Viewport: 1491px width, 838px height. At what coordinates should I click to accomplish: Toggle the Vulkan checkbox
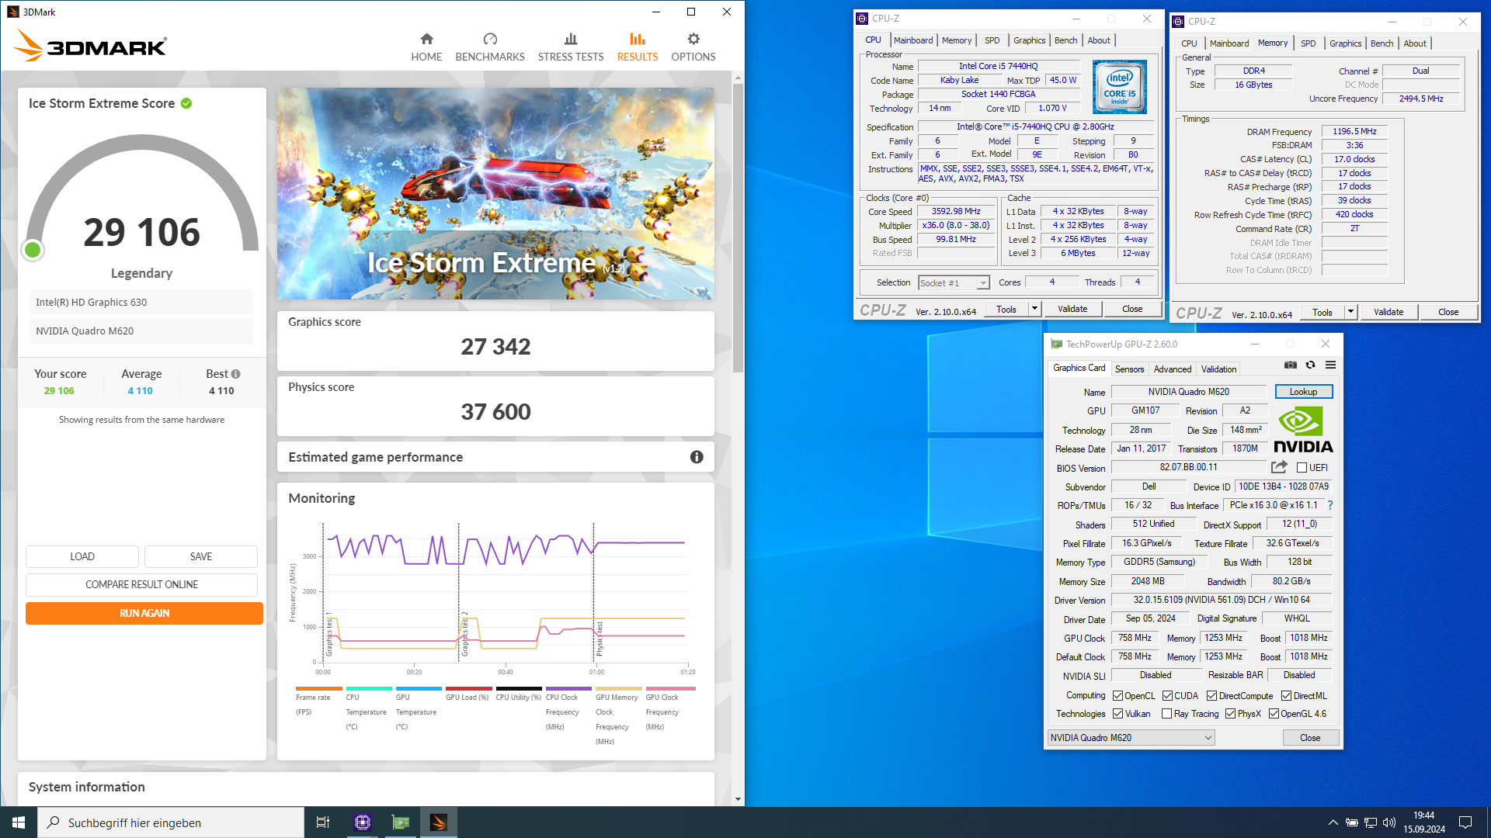tap(1118, 714)
